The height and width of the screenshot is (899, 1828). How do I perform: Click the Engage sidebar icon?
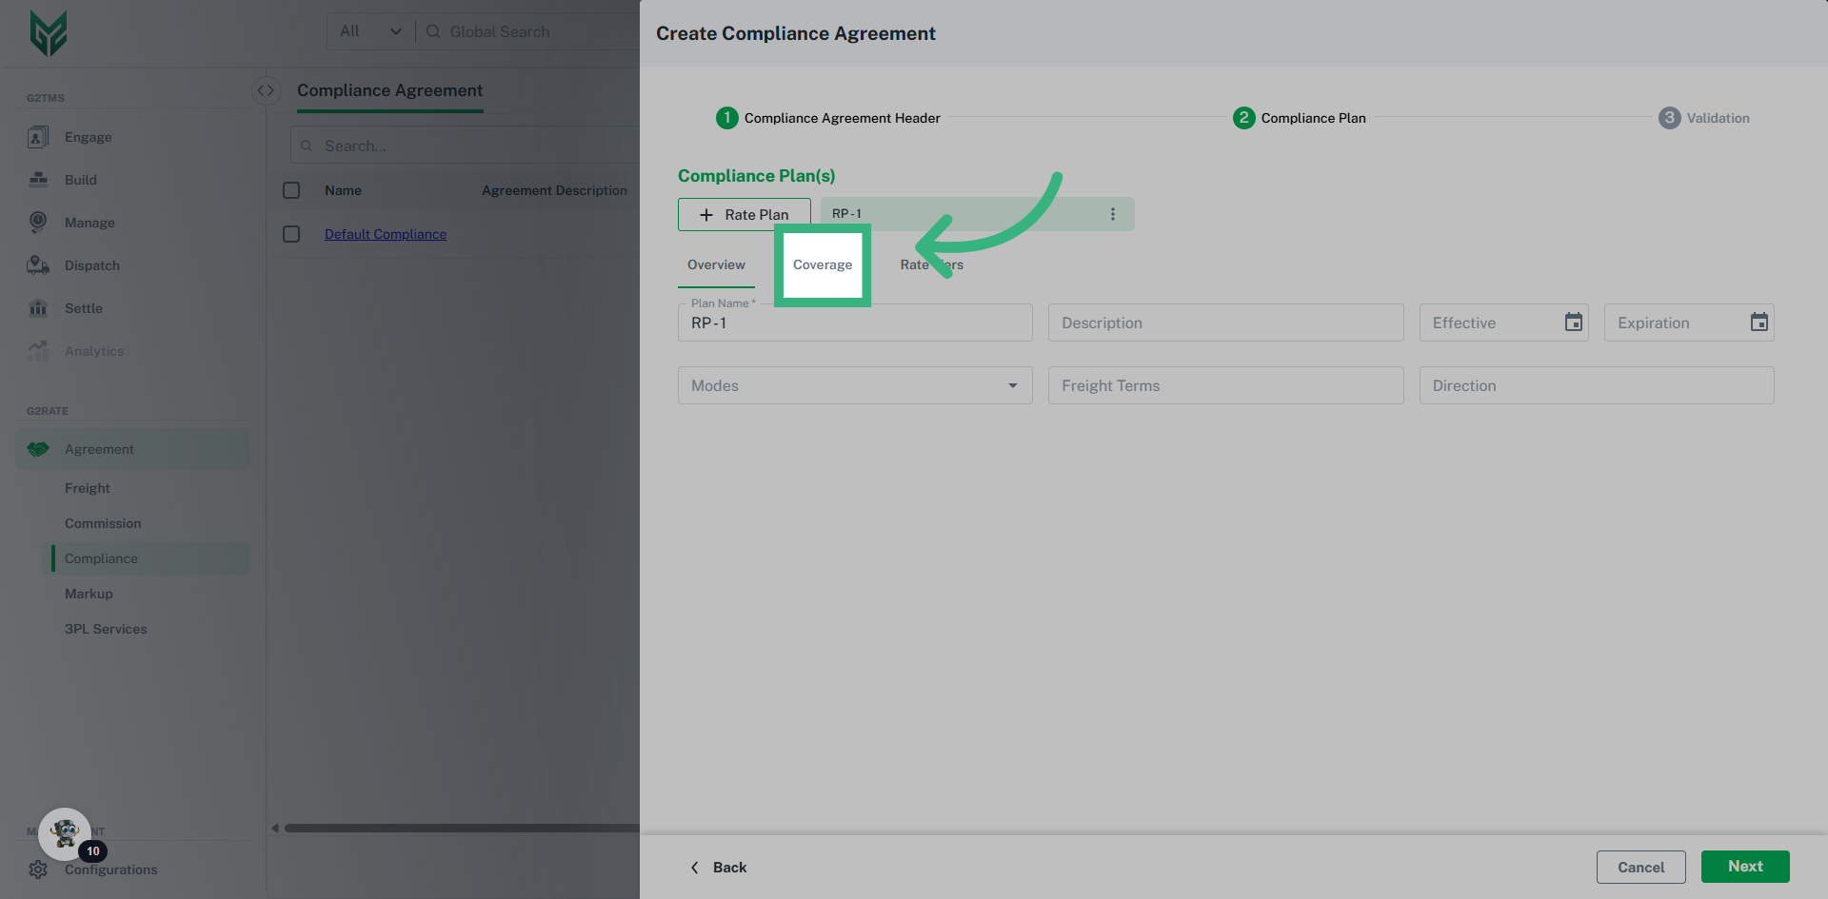pos(38,137)
